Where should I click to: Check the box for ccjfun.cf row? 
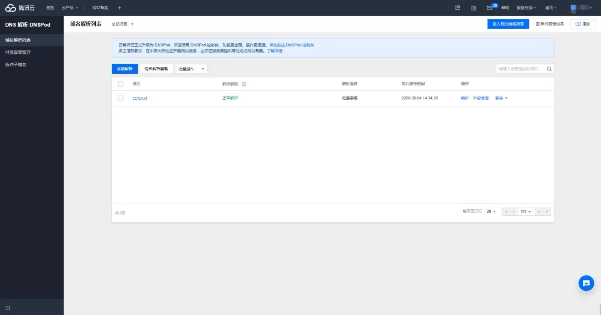121,98
